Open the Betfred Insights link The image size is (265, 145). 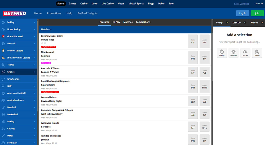coord(87,13)
